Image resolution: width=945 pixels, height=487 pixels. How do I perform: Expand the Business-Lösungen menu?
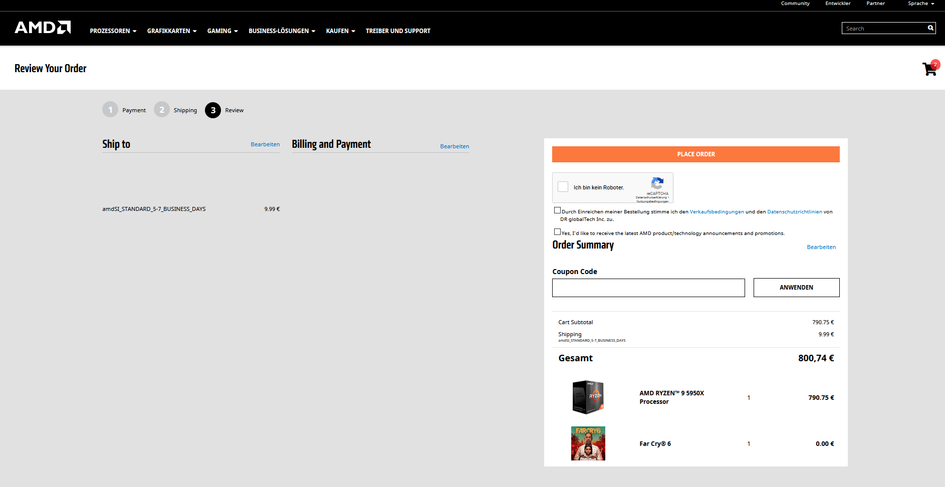tap(282, 31)
